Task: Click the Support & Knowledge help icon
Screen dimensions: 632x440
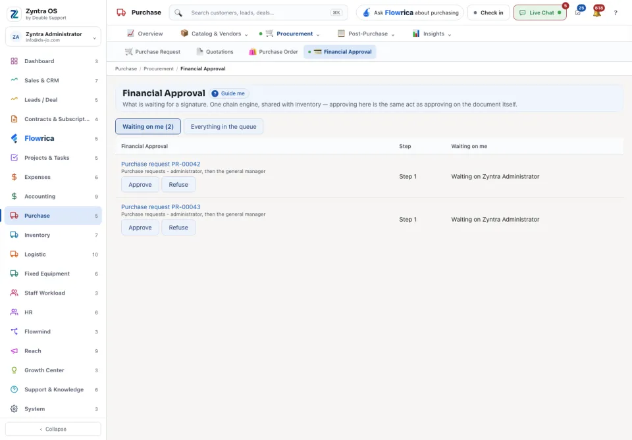Action: point(14,389)
